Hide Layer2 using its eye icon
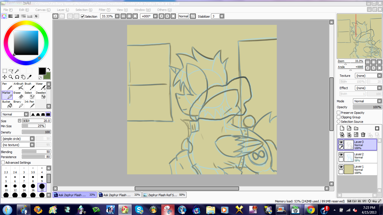 pyautogui.click(x=341, y=154)
